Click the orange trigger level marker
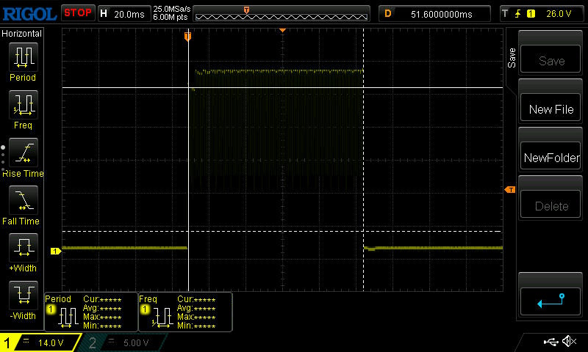This screenshot has width=588, height=352. [x=509, y=190]
